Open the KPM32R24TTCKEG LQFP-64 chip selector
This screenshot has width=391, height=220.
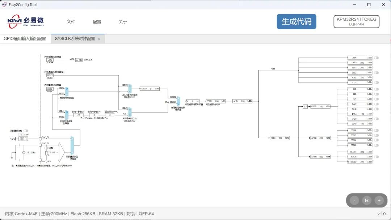pyautogui.click(x=356, y=21)
